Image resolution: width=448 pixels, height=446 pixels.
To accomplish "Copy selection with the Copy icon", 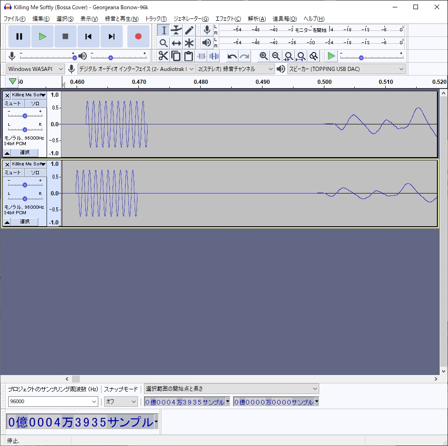I will [176, 56].
